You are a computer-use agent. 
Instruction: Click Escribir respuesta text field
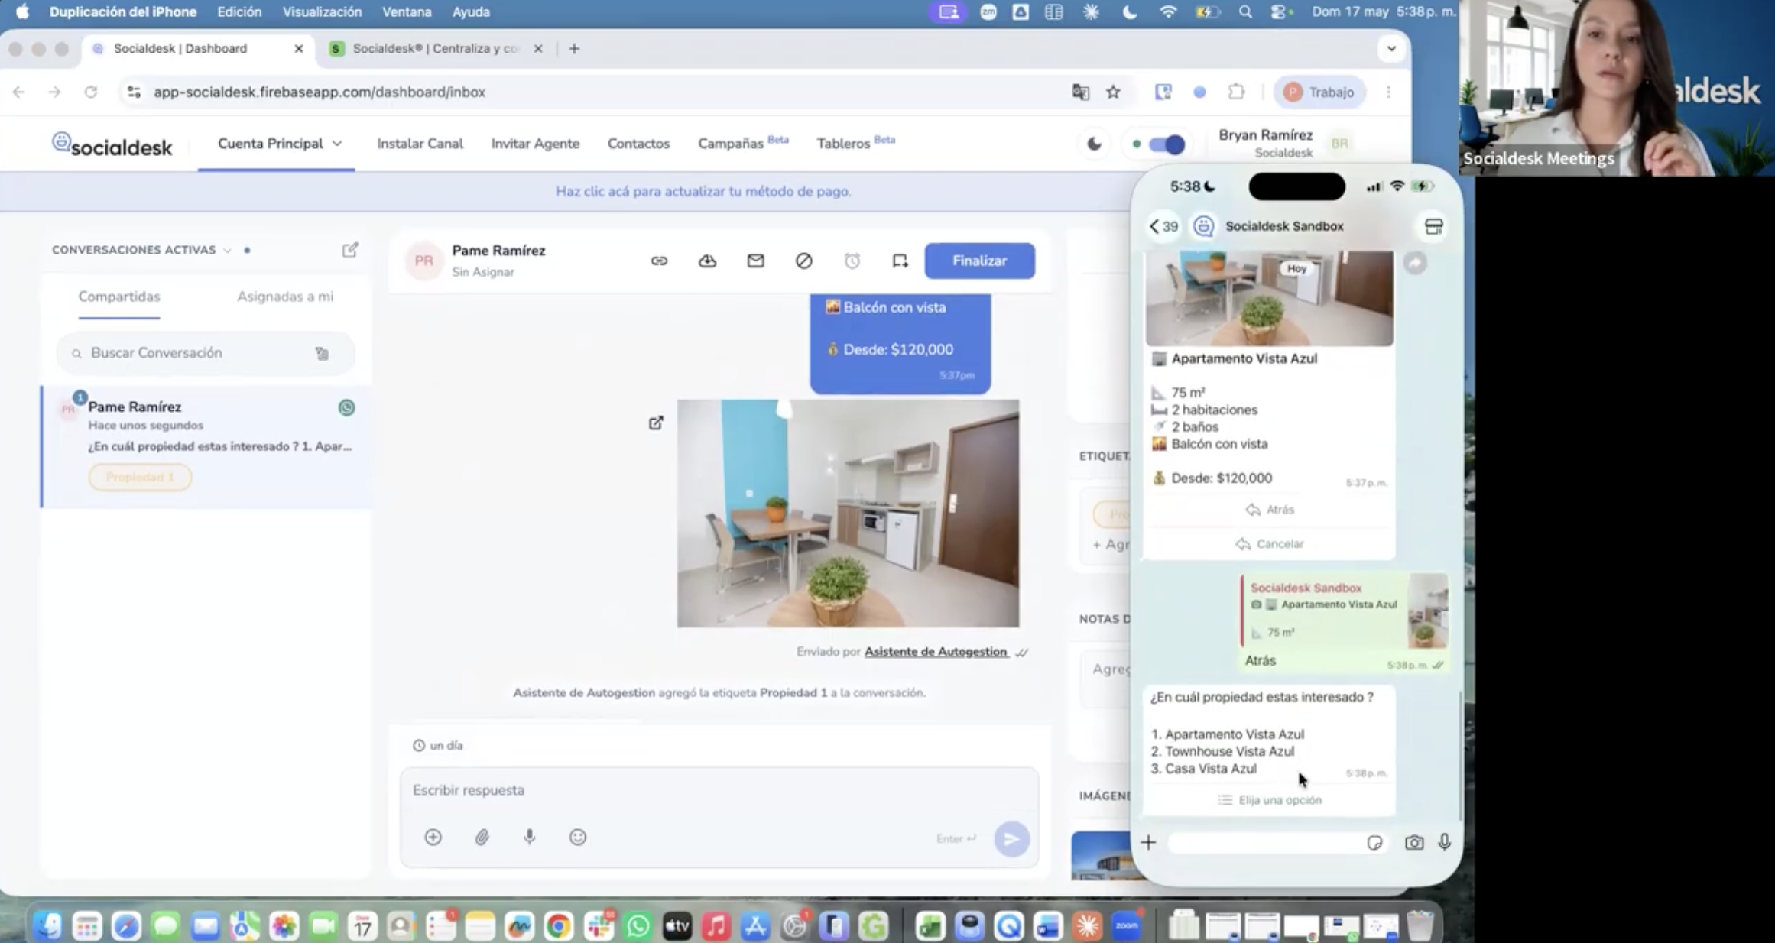719,790
